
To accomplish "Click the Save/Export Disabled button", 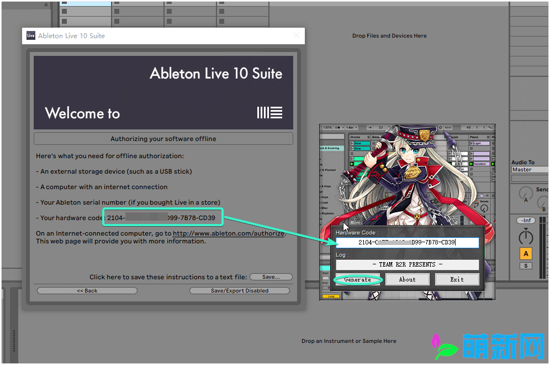I will [x=240, y=290].
